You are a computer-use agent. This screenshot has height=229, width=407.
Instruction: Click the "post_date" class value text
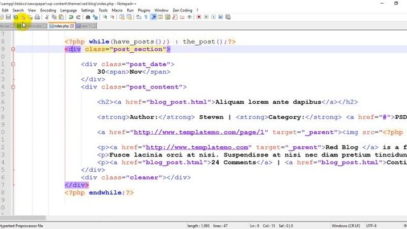[148, 64]
